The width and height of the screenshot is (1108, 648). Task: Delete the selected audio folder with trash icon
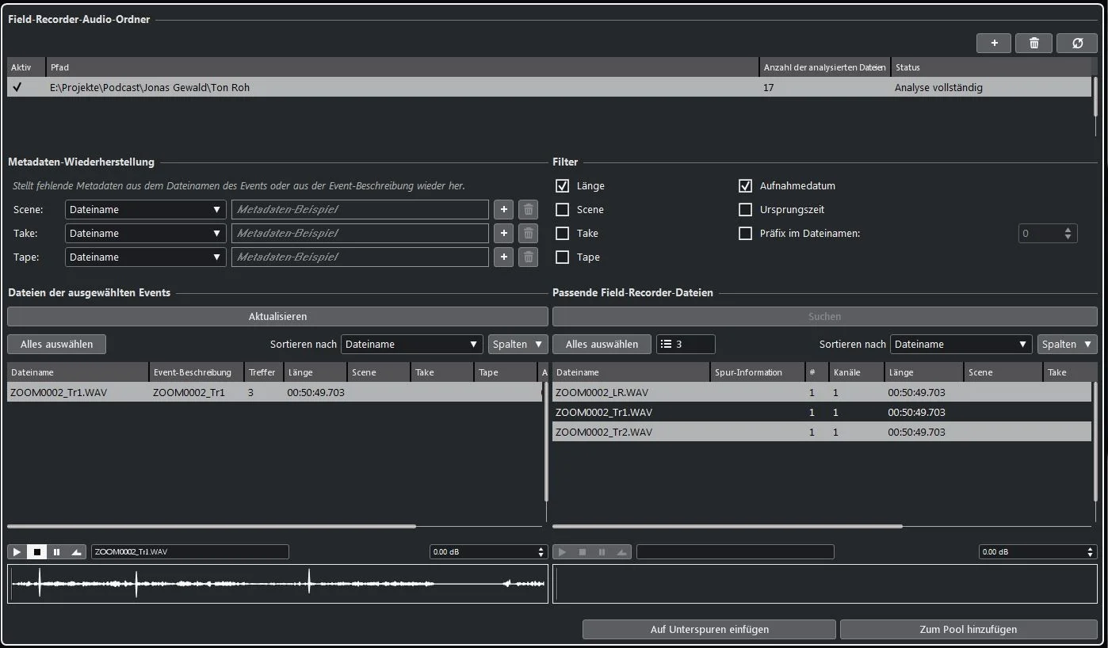[x=1033, y=43]
